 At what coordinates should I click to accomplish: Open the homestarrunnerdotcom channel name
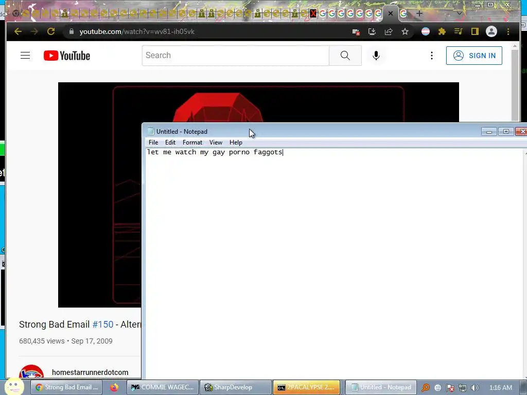pos(90,372)
